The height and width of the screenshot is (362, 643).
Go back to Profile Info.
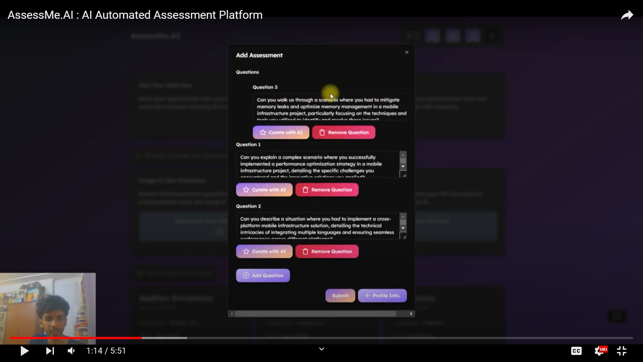pos(382,296)
